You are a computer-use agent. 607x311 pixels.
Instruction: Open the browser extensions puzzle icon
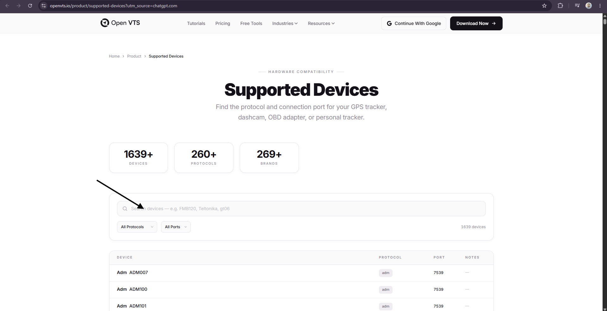(x=560, y=6)
